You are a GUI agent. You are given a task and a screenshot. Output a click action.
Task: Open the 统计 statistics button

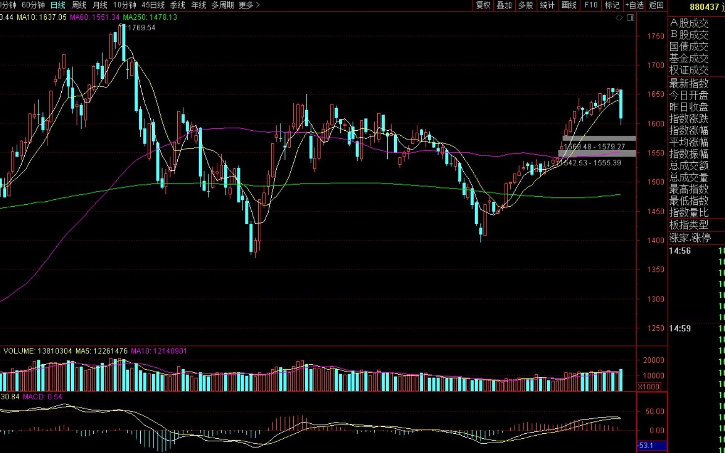(x=547, y=5)
